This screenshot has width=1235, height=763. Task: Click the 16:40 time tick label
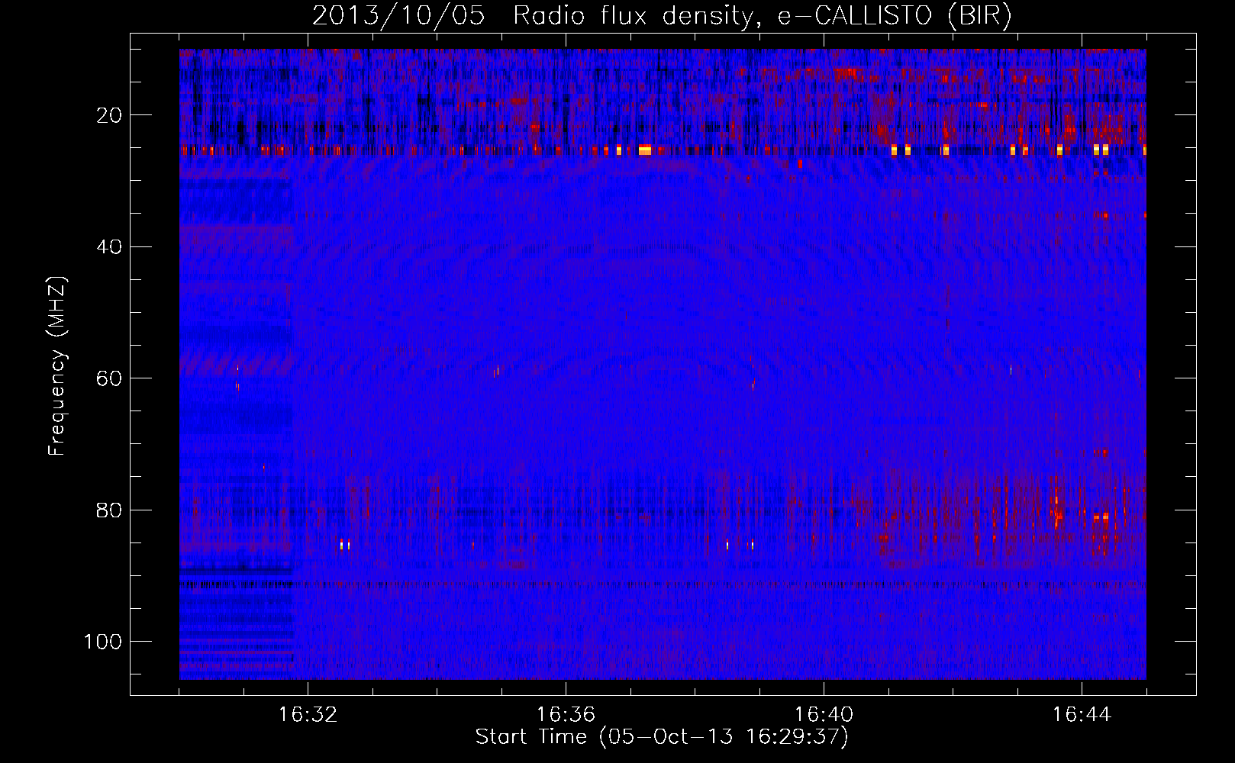824,715
